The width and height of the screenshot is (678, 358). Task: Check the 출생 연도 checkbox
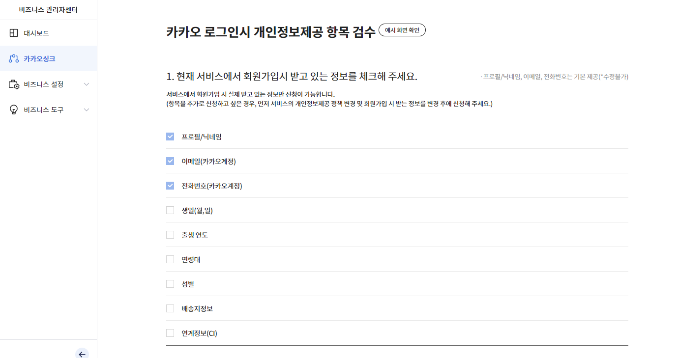170,235
